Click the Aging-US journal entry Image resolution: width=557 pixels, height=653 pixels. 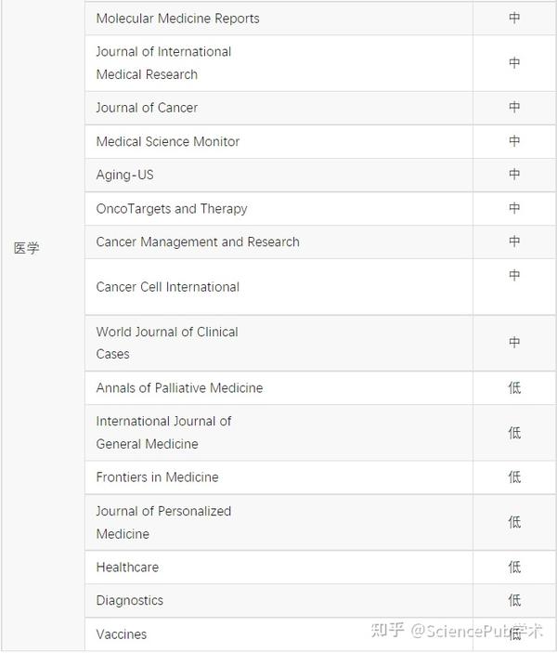[x=125, y=175]
